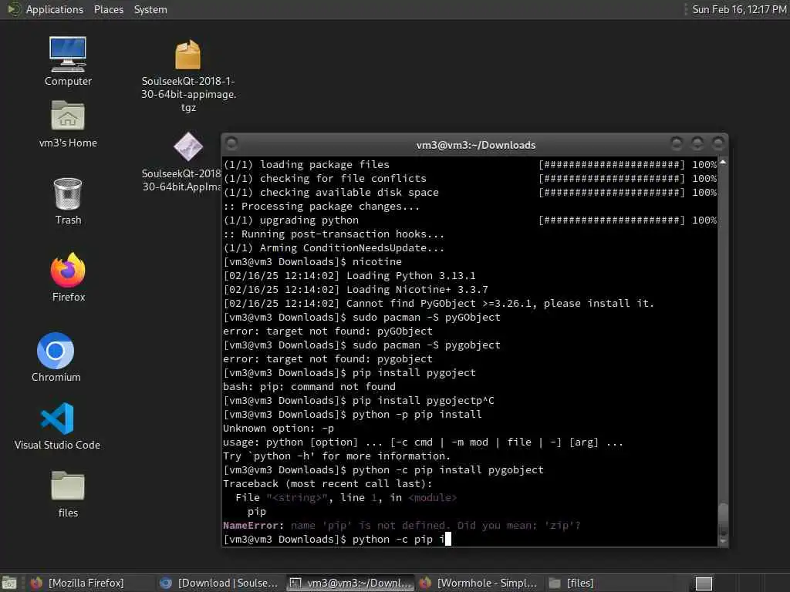790x592 pixels.
Task: Click 'bash: pip: command not found' line
Action: 309,387
